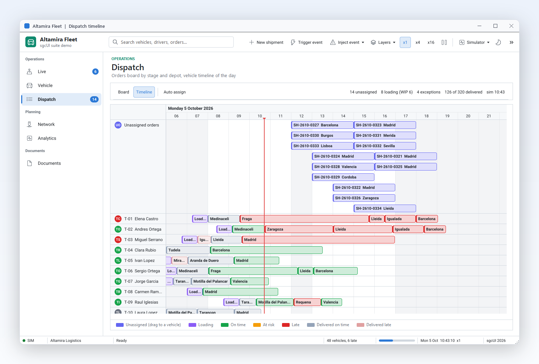The height and width of the screenshot is (364, 539).
Task: Set simulation speed to x4
Action: coord(418,42)
